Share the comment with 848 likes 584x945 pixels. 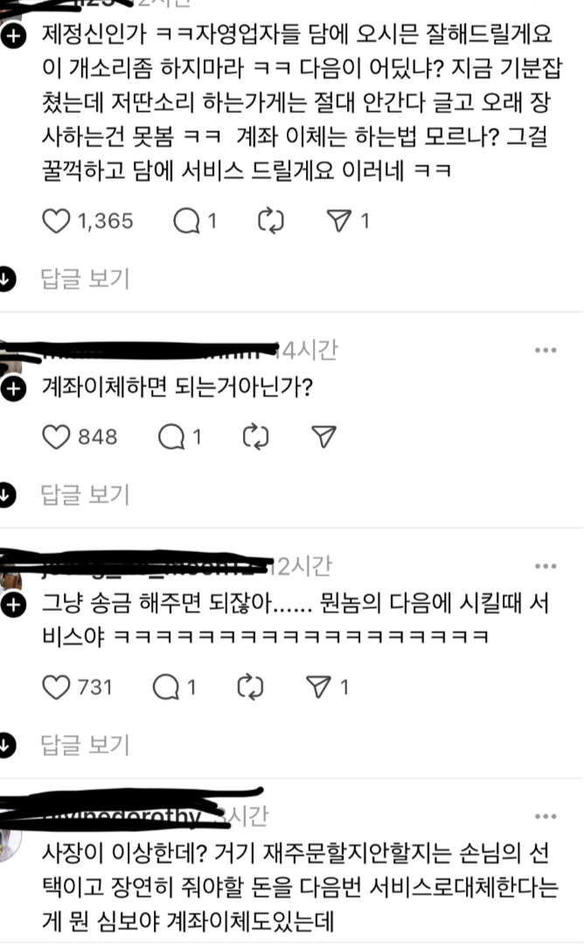coord(323,437)
